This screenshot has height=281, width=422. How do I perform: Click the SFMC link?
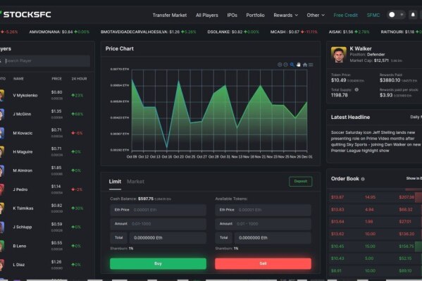[x=373, y=15]
